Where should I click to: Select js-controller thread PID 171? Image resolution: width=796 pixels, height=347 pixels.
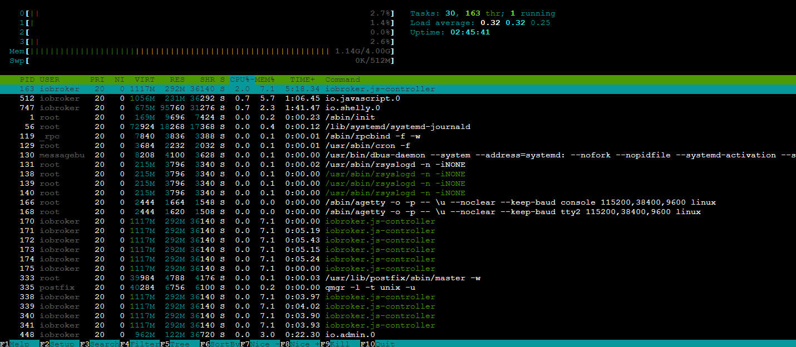point(398,231)
